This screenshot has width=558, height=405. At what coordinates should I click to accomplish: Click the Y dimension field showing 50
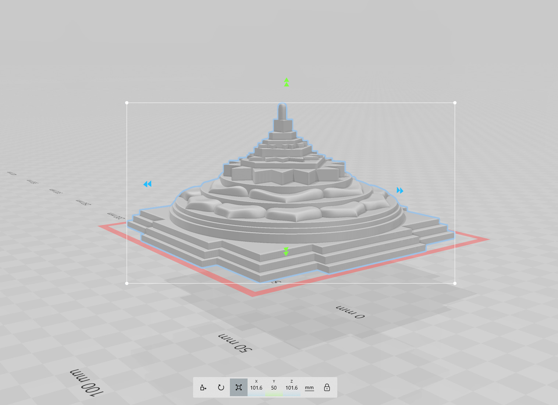[274, 387]
